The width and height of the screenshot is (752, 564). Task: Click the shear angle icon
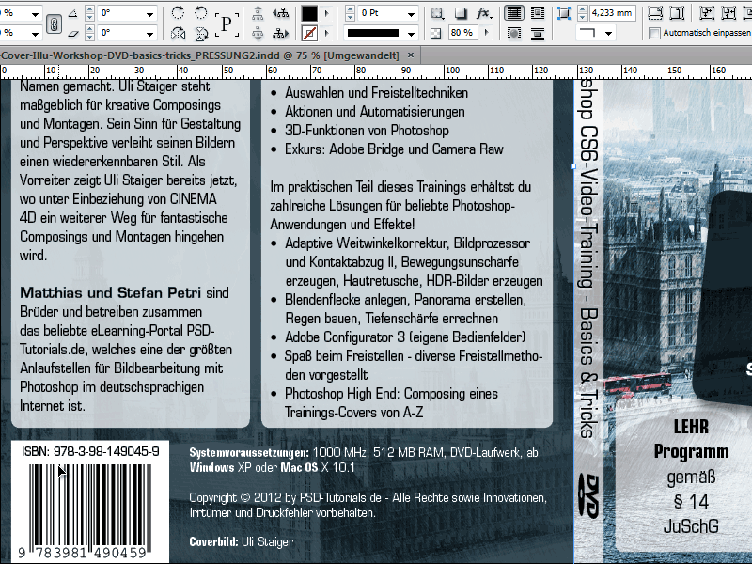pos(73,33)
